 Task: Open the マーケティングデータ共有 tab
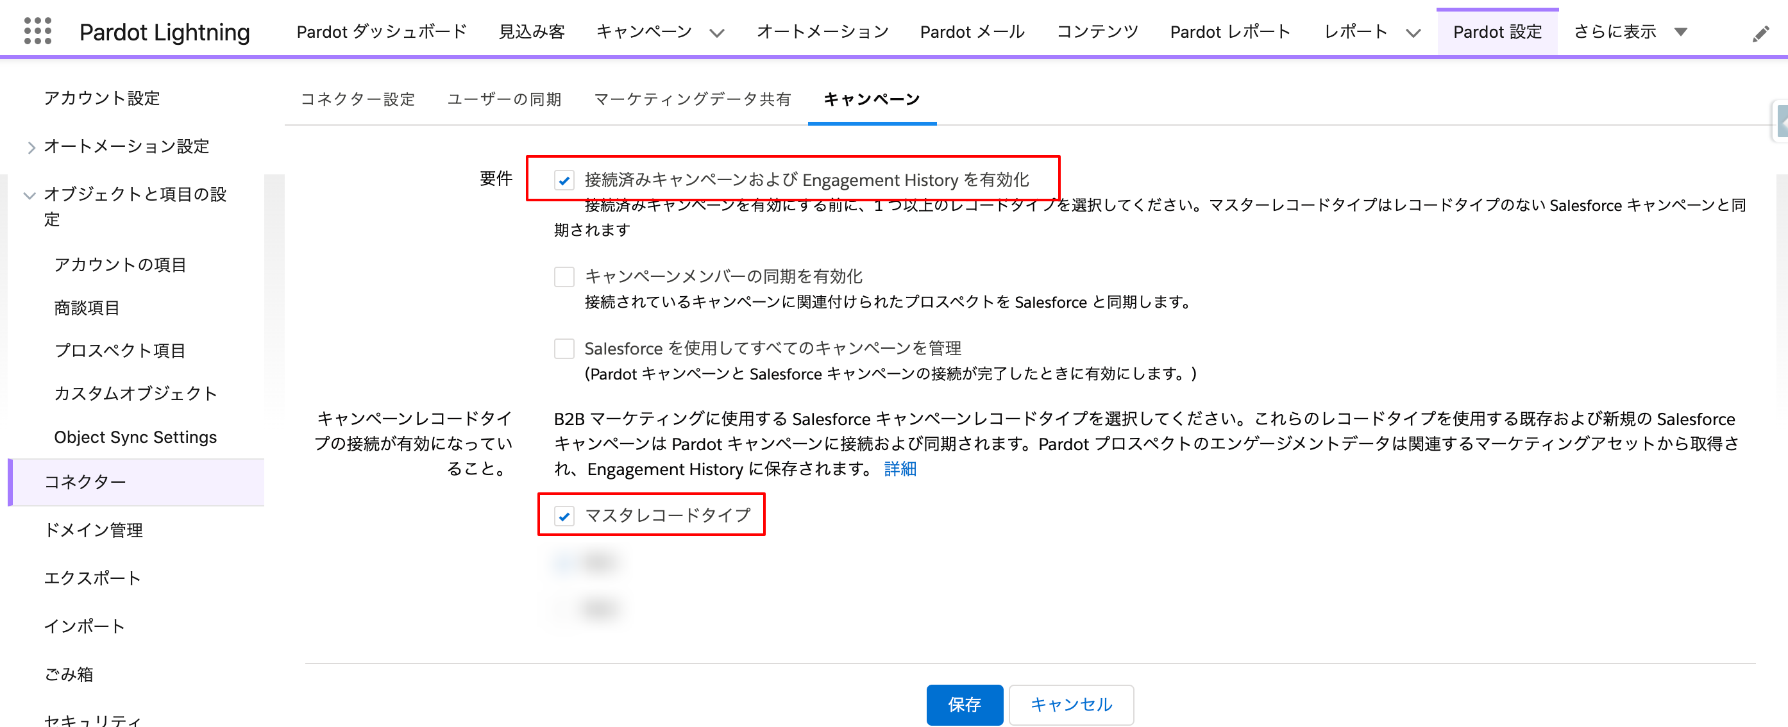[x=692, y=99]
